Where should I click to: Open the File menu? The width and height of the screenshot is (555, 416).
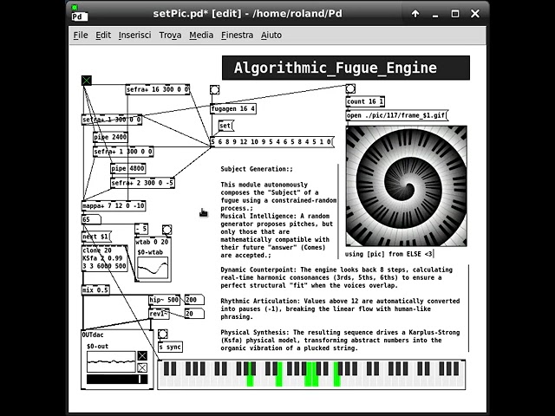(x=81, y=35)
